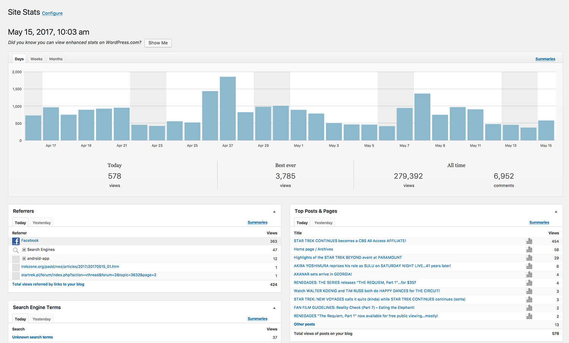
Task: Switch chart to Months tab
Action: 56,59
